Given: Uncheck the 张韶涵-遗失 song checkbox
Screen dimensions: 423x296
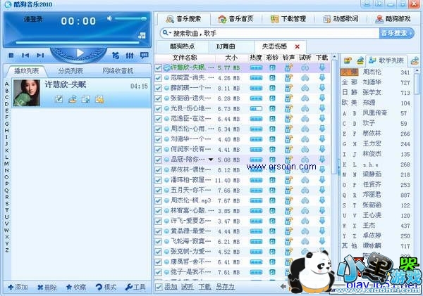Looking at the screenshot, I should tap(159, 98).
